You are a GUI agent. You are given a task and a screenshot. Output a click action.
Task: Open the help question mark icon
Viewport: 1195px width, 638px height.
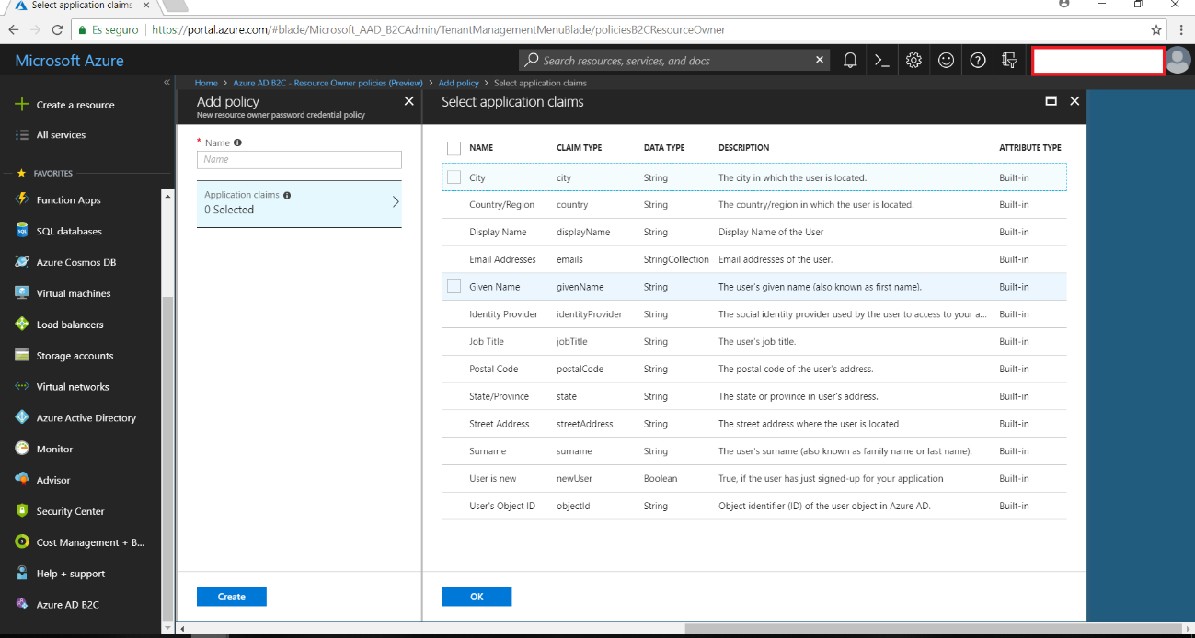(x=978, y=61)
